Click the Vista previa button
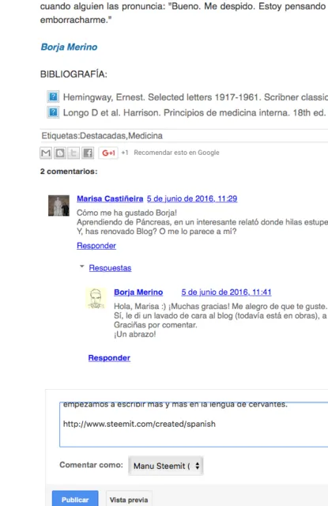 pos(129,500)
